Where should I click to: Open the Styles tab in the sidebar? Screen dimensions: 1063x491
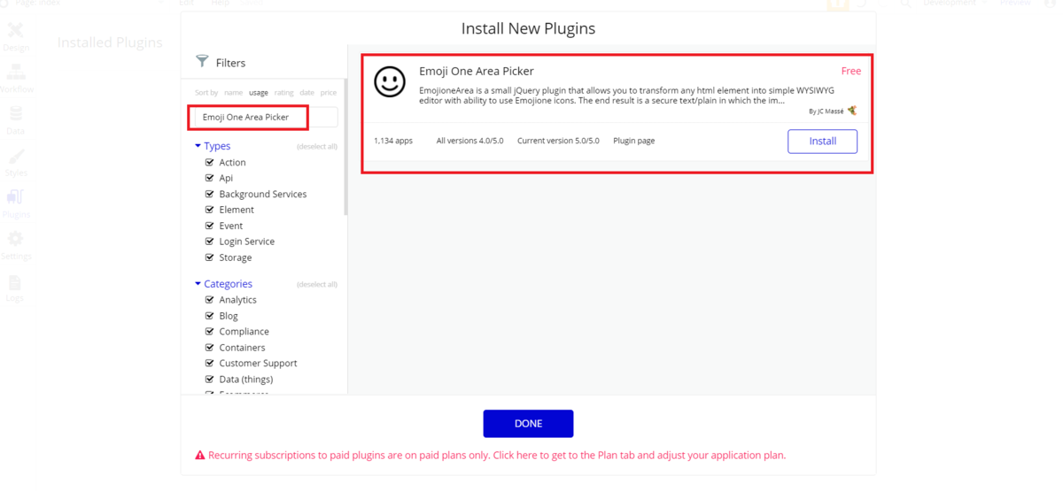click(x=16, y=163)
